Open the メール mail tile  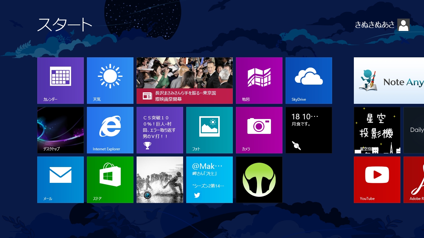(61, 180)
